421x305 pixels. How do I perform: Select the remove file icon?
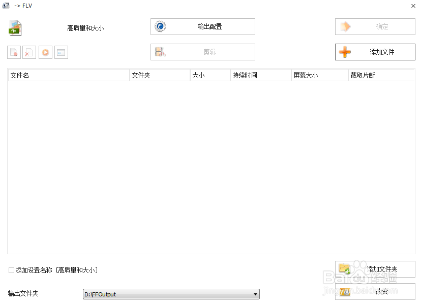tap(14, 52)
